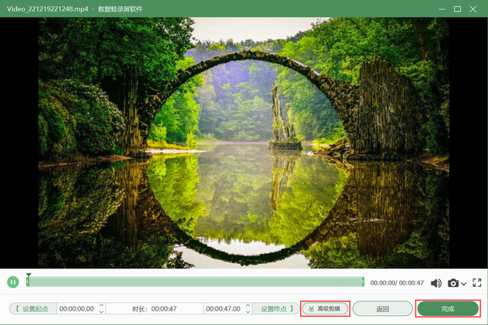
Task: Click the green 完成 button
Action: pyautogui.click(x=448, y=308)
